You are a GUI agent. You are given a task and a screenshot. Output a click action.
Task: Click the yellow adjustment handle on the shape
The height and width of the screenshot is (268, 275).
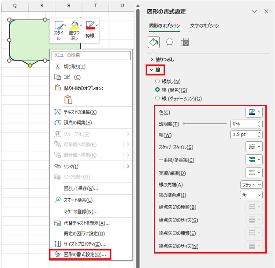pyautogui.click(x=30, y=65)
